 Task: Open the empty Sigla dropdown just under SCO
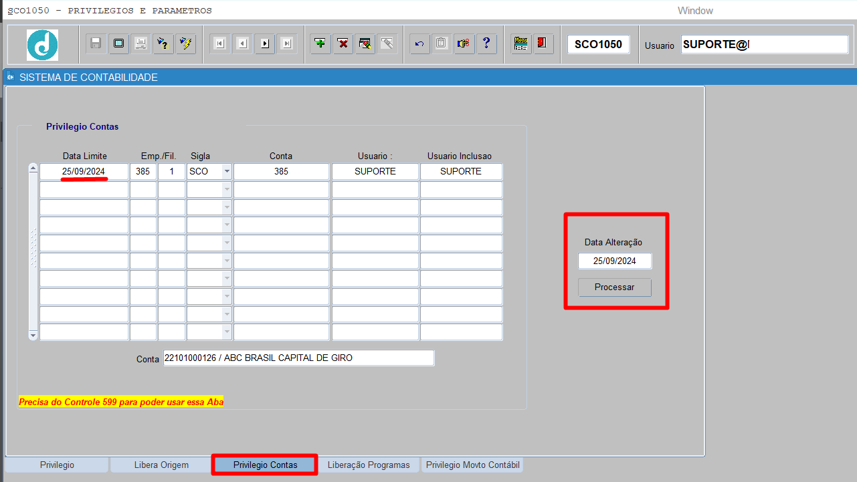(x=227, y=190)
